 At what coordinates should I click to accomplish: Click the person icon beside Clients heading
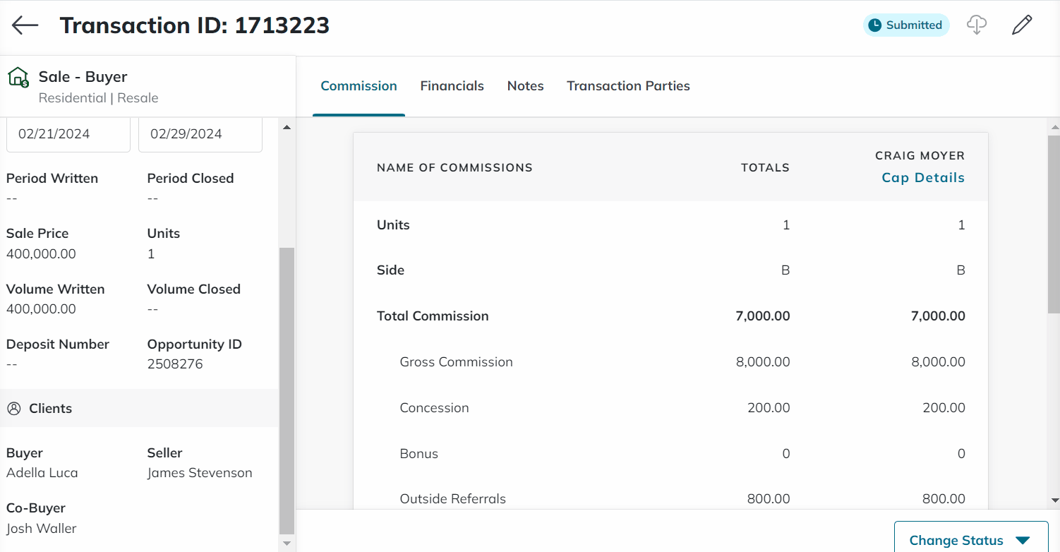13,408
